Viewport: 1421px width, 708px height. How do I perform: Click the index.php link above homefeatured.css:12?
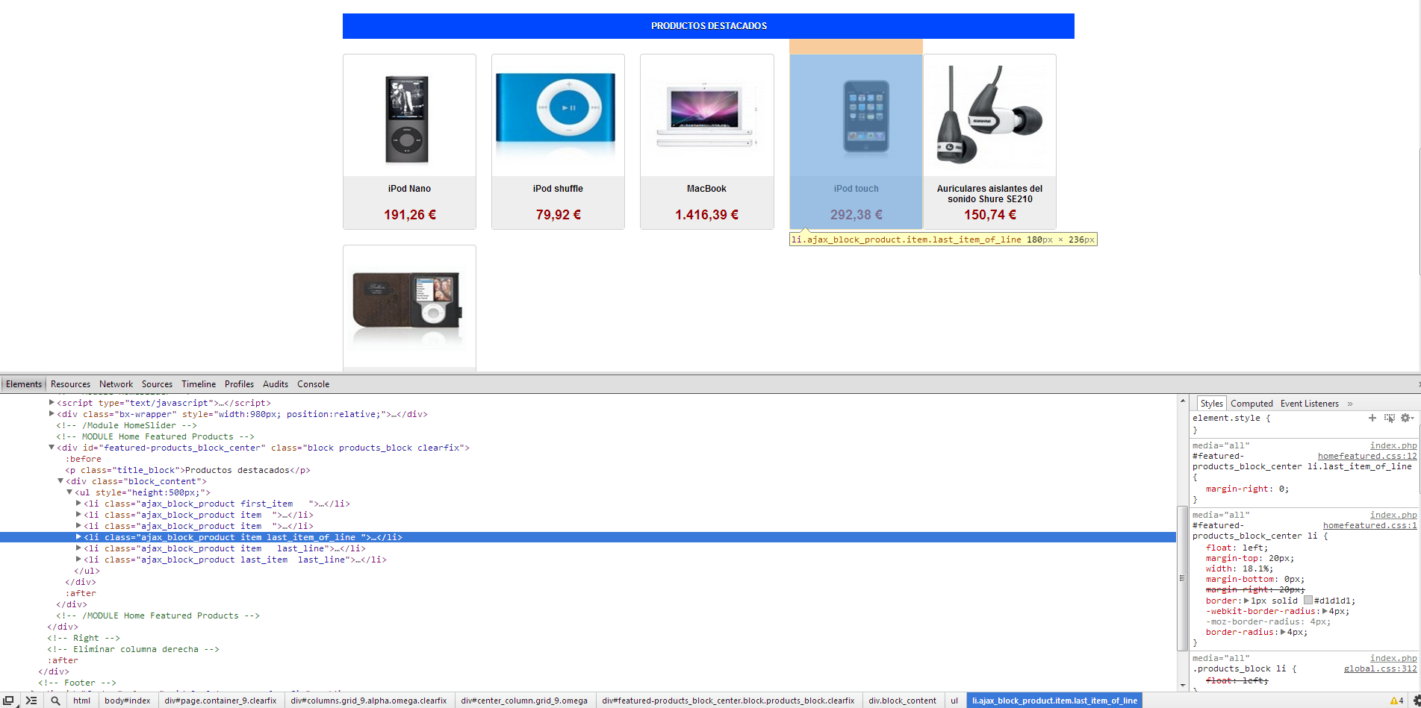point(1393,445)
